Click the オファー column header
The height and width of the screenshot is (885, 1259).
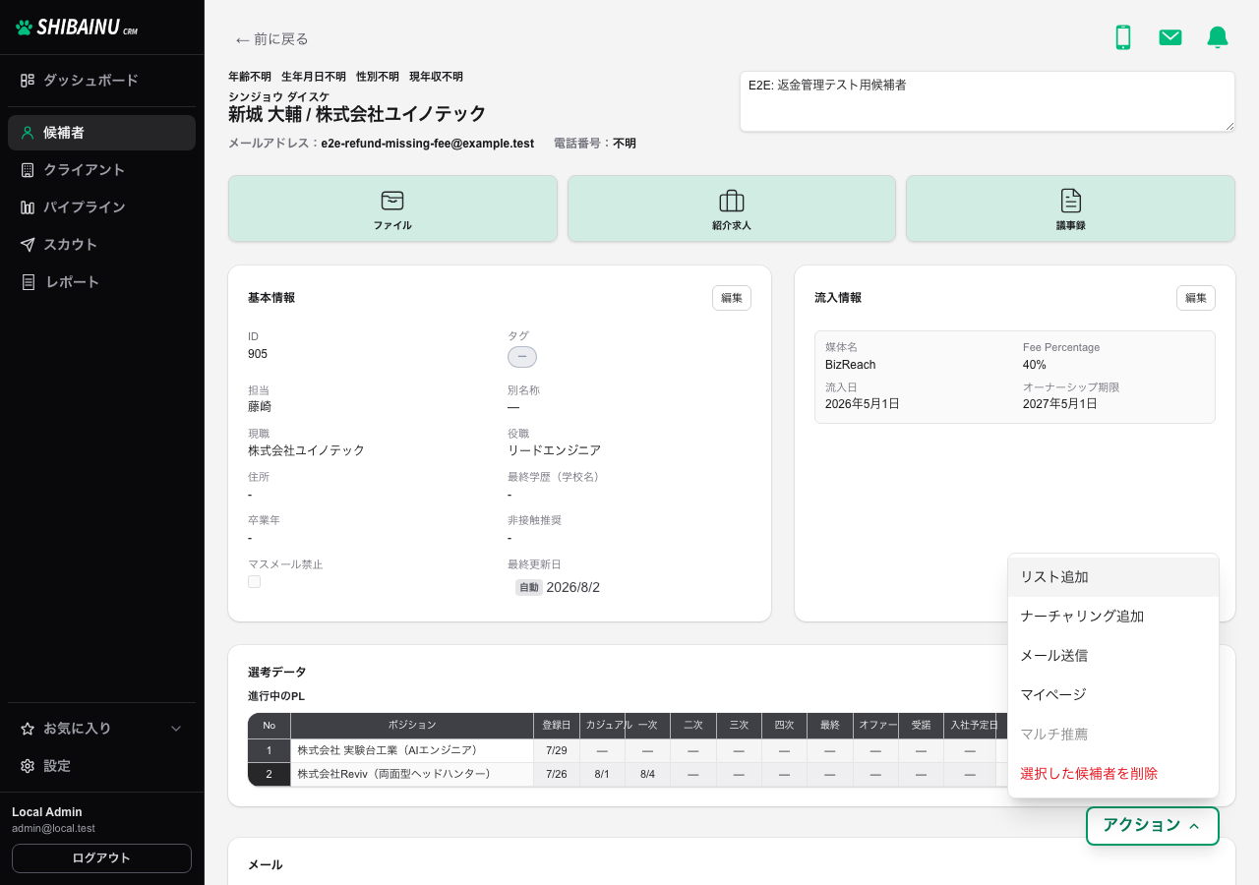point(875,726)
